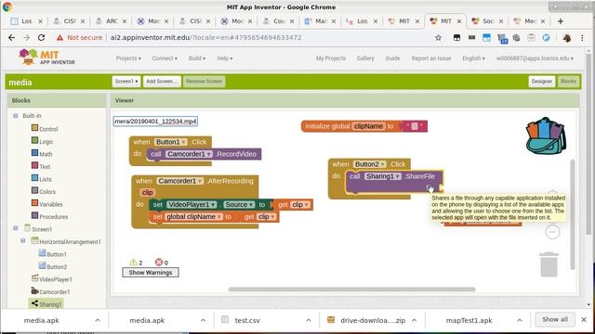595x334 pixels.
Task: Click Report an Issue link
Action: tap(431, 58)
